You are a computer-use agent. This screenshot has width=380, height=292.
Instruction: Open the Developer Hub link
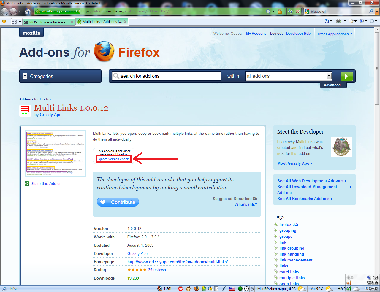point(298,34)
